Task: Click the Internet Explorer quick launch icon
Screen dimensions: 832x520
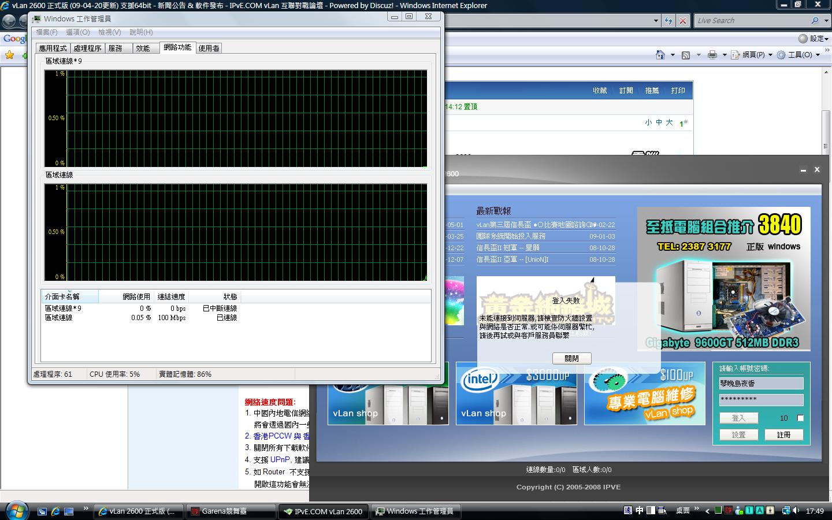Action: point(55,511)
